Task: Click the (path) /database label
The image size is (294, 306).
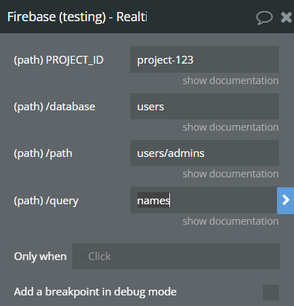Action: (55, 107)
